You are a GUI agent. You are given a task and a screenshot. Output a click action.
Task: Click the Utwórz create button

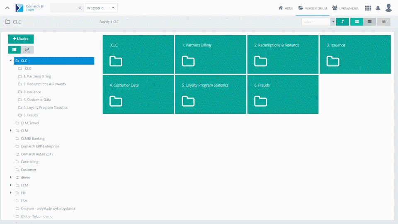[x=21, y=39]
